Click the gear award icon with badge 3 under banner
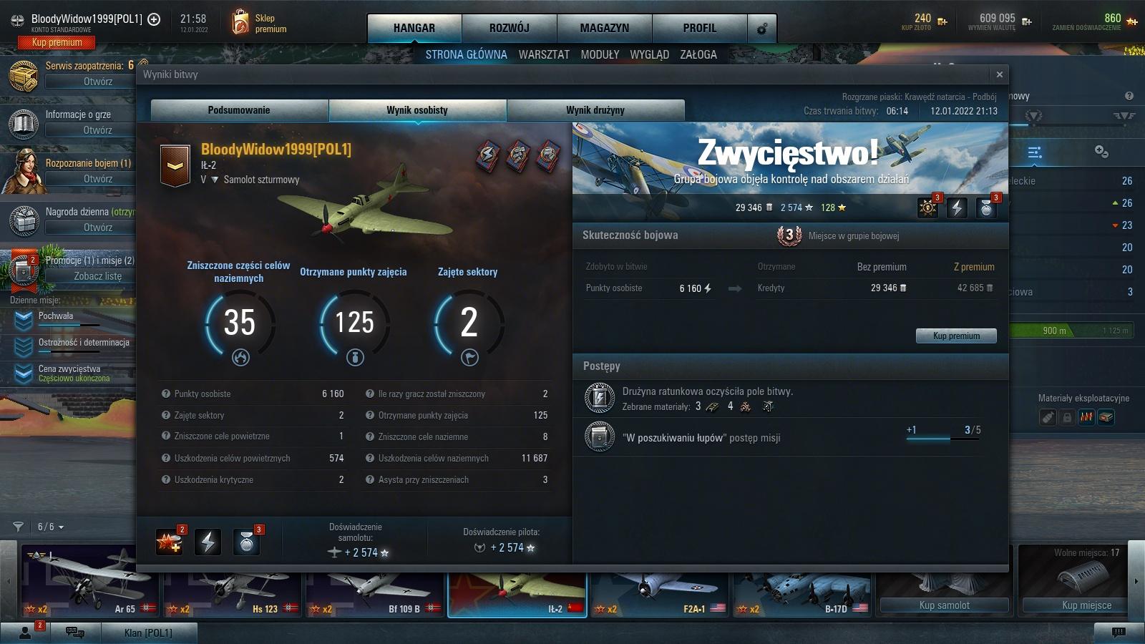 tap(928, 208)
